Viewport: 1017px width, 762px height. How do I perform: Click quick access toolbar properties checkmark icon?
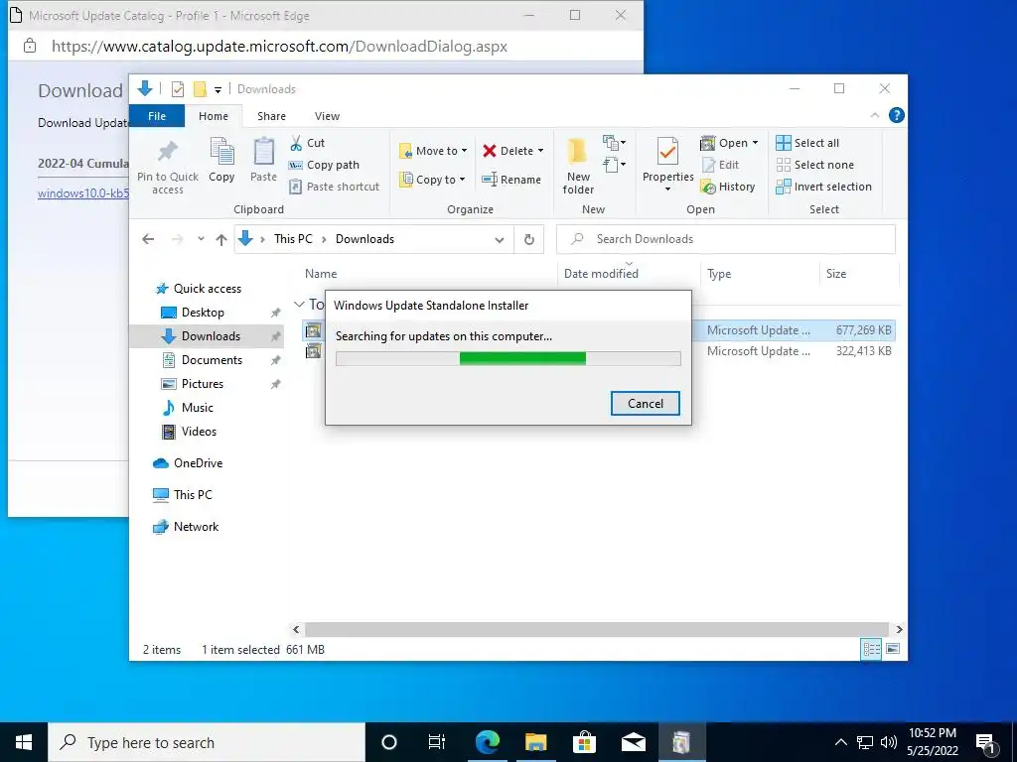178,89
